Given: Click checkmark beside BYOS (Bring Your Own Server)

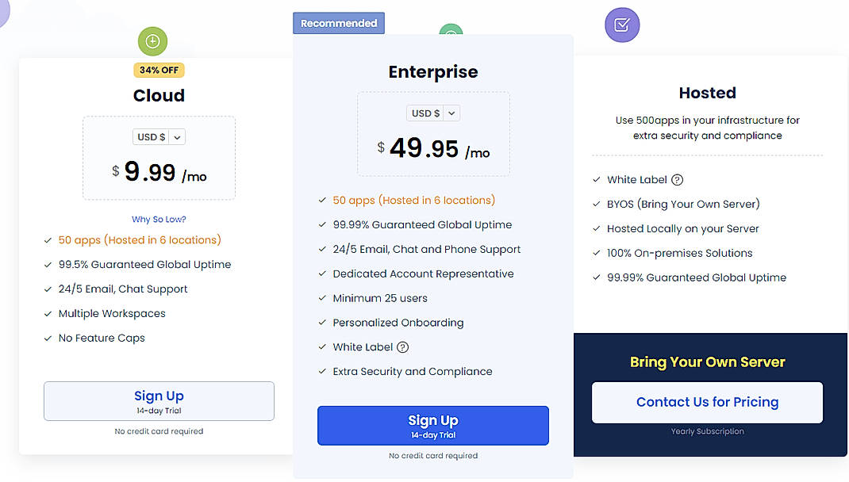Looking at the screenshot, I should [597, 204].
